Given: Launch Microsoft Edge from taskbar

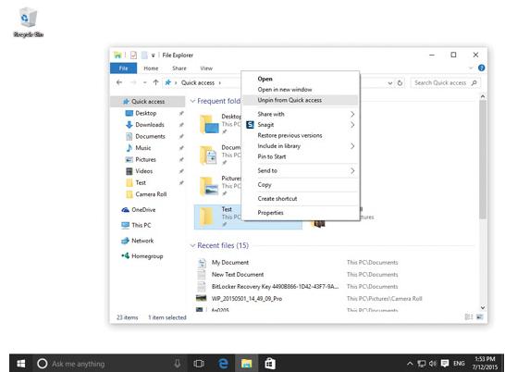Looking at the screenshot, I should pyautogui.click(x=223, y=364).
